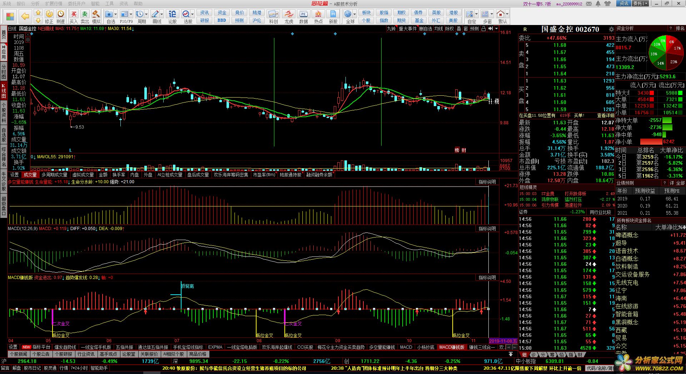Expand the 全球 dropdown arrow
Screen dimensions: 686x374
pos(355,15)
